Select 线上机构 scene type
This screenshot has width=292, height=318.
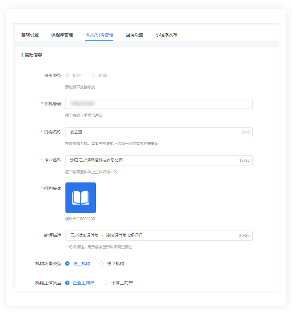point(67,264)
